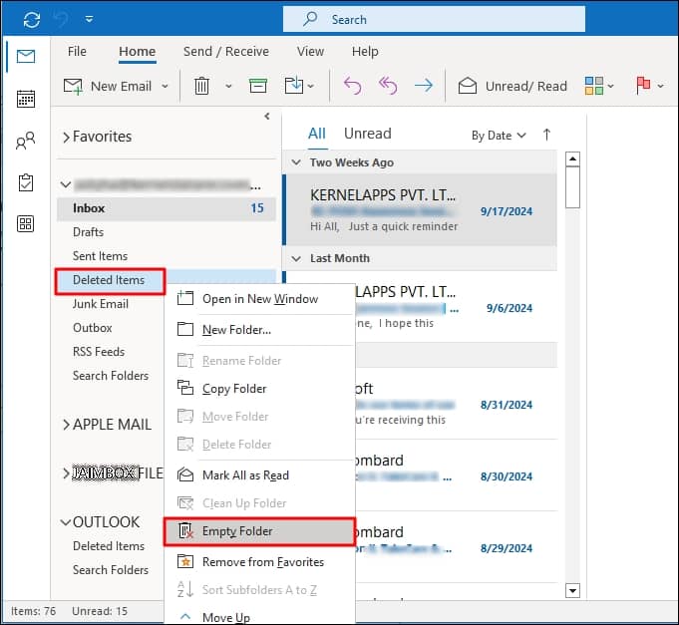Click the message list scrollbar thumb
The width and height of the screenshot is (679, 625).
coord(572,187)
